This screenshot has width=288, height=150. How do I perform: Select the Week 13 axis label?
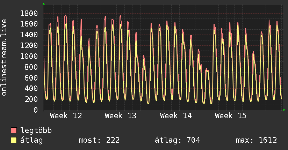(121, 116)
